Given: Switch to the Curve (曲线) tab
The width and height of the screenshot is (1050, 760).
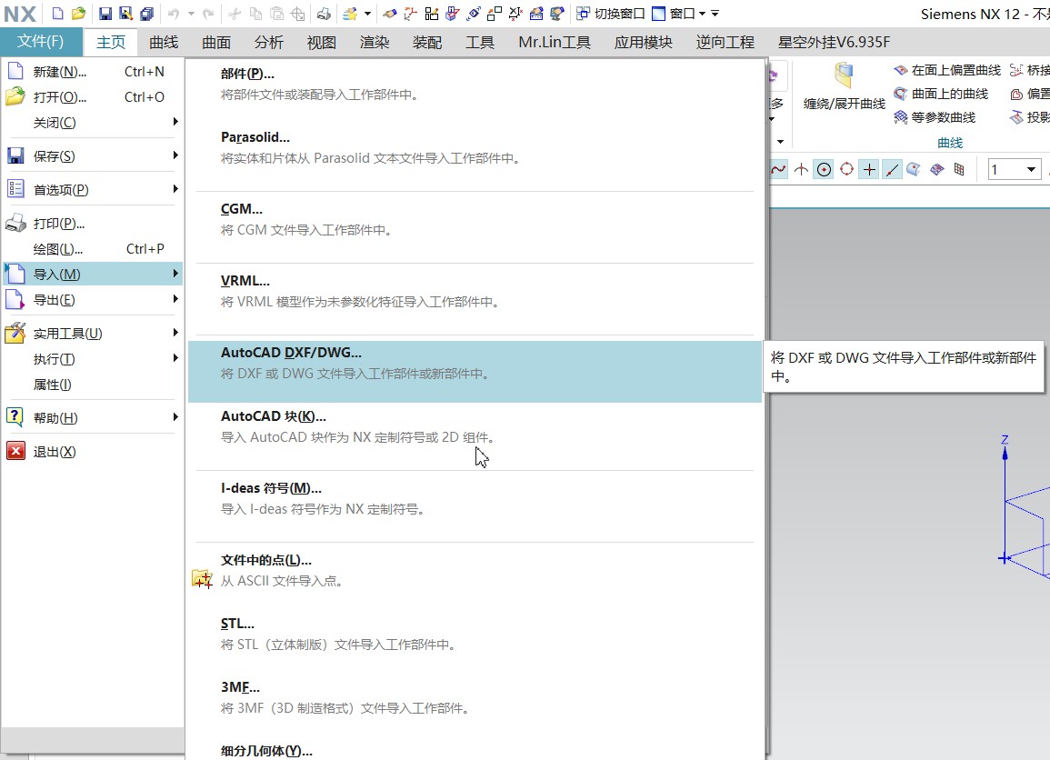Looking at the screenshot, I should [x=164, y=42].
